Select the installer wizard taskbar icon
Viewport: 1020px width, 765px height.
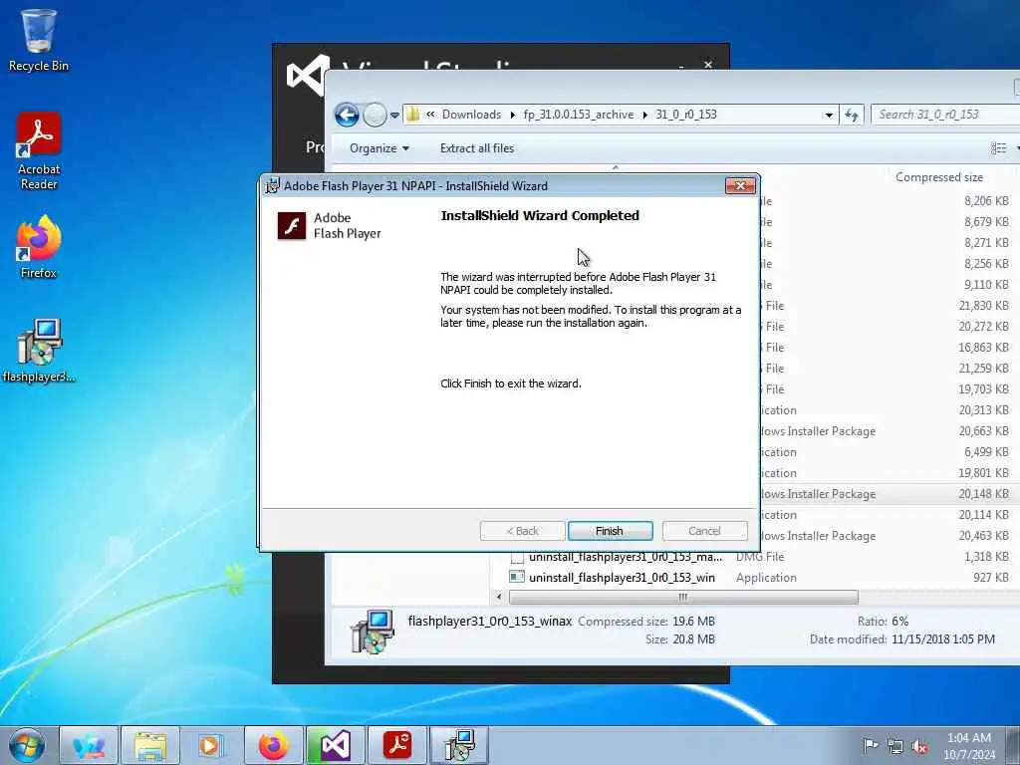pos(458,745)
